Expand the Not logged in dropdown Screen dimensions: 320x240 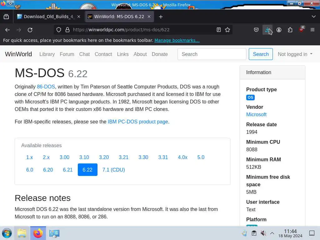pos(295,54)
